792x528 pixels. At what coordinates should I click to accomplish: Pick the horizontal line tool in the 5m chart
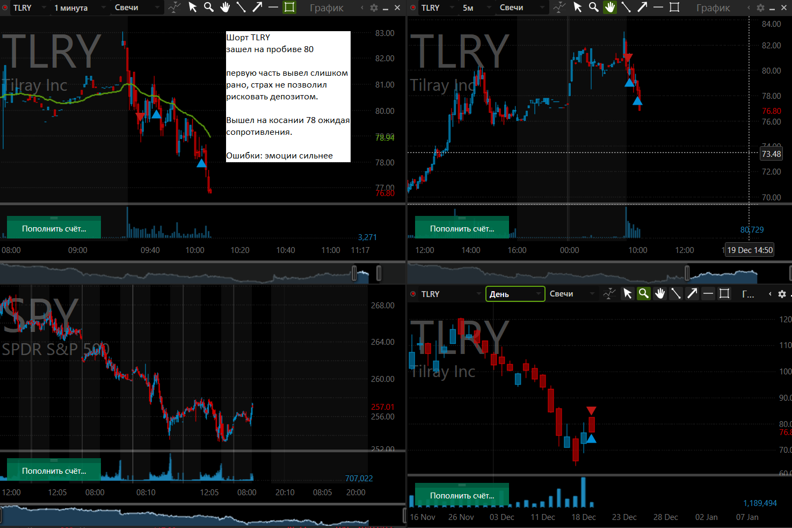tap(658, 8)
